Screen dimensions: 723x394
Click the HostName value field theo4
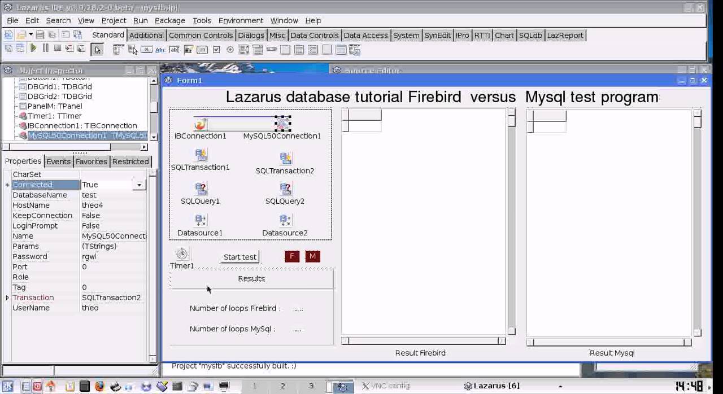[x=113, y=205]
